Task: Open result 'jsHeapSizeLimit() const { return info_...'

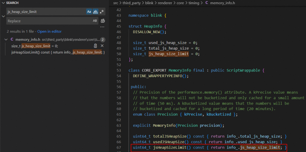Action: pyautogui.click(x=58, y=52)
